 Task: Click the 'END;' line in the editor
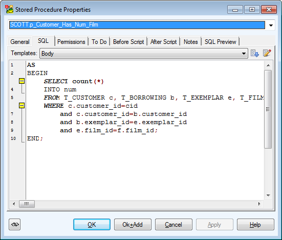35,138
